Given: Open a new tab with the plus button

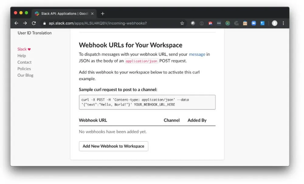Looking at the screenshot, I should coord(102,13).
